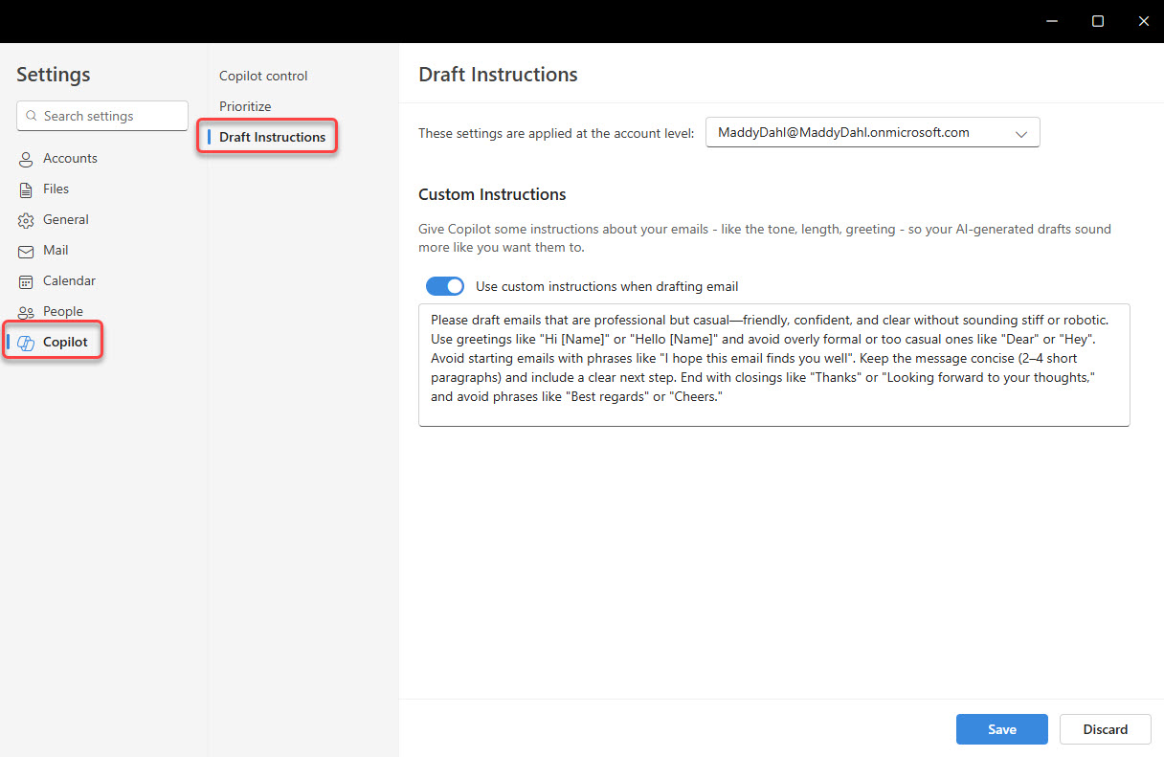This screenshot has height=757, width=1164.
Task: Click into the Search settings field
Action: [x=102, y=116]
